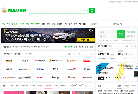Show previous topic tabs arrow
138x94 pixels.
[x=86, y=86]
